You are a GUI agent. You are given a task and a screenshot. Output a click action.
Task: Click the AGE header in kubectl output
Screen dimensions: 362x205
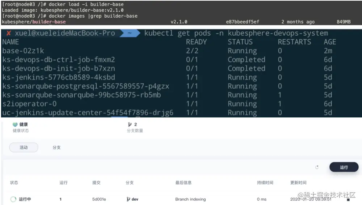(330, 42)
